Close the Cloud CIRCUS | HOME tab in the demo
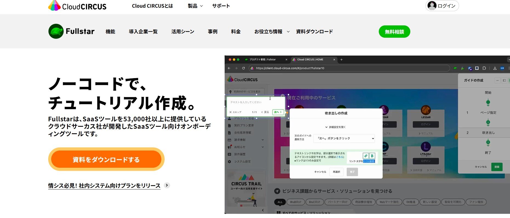 [x=334, y=60]
